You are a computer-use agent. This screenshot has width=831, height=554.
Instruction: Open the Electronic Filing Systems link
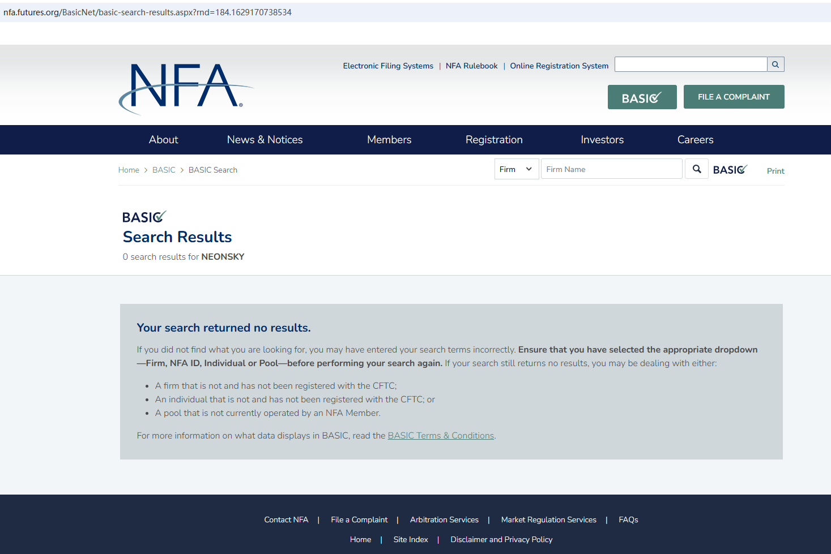click(x=388, y=66)
